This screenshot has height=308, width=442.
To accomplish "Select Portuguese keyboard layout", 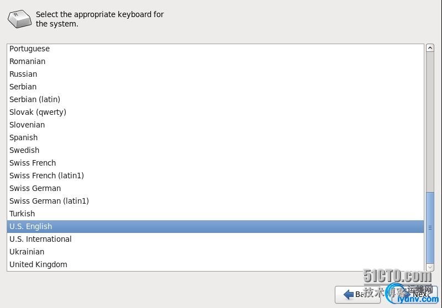I will click(x=29, y=49).
